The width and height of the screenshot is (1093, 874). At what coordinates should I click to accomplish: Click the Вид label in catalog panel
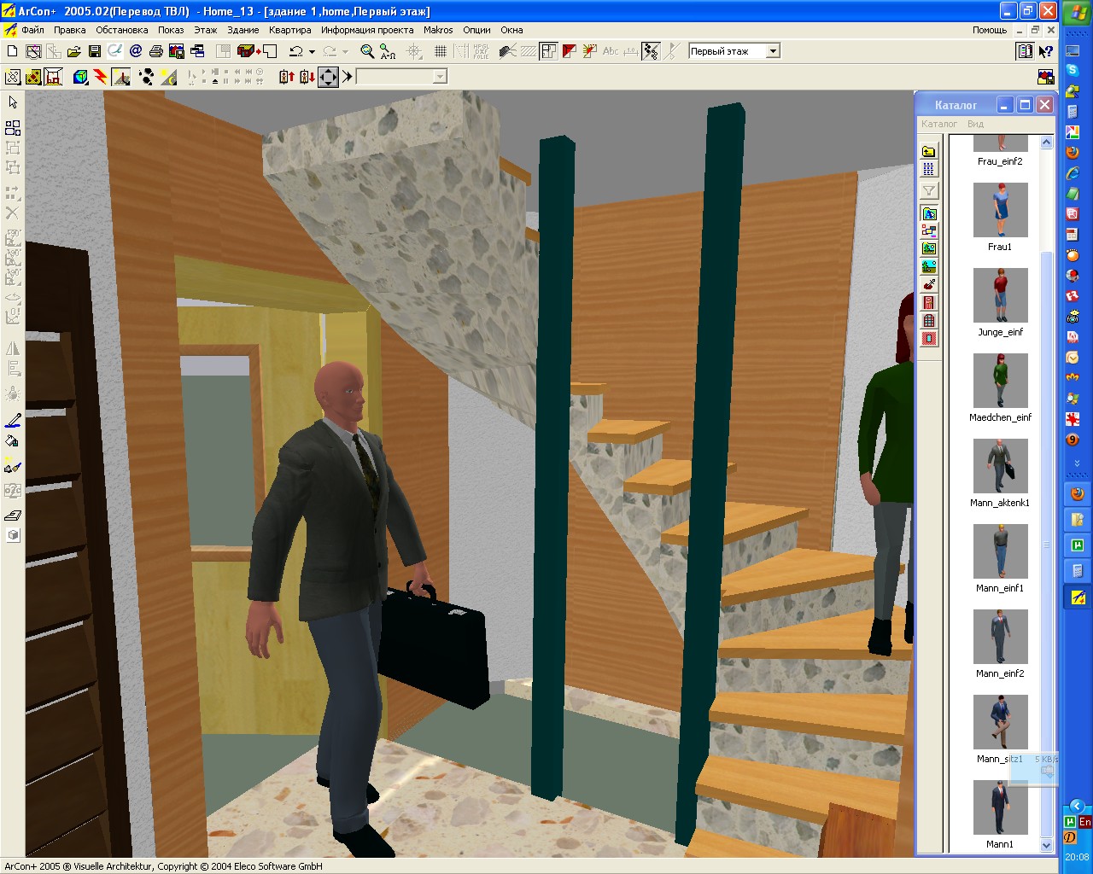(975, 124)
